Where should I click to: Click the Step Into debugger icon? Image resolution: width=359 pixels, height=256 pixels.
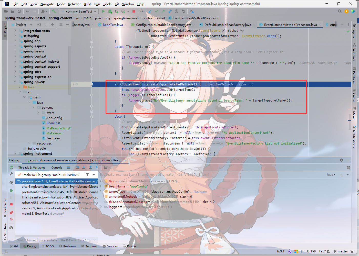84,167
